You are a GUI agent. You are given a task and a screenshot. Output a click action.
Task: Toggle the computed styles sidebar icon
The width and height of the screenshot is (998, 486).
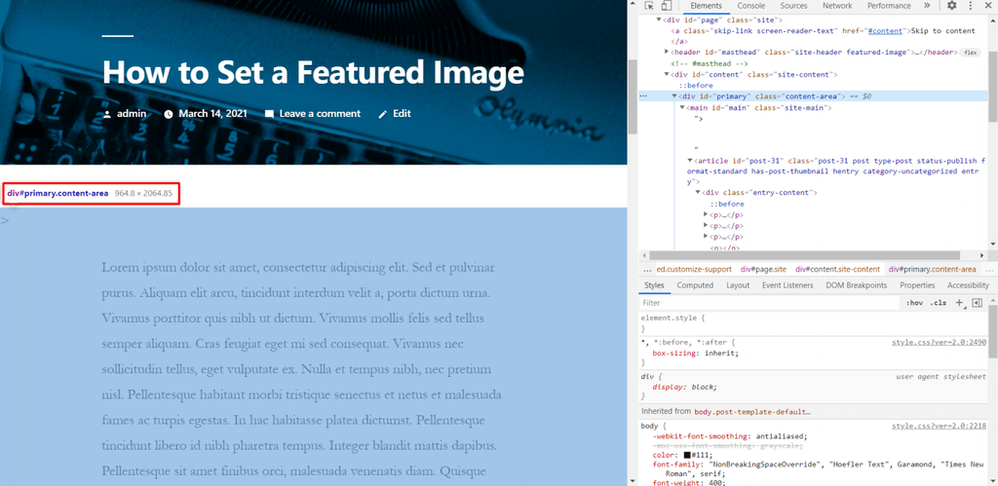point(977,303)
